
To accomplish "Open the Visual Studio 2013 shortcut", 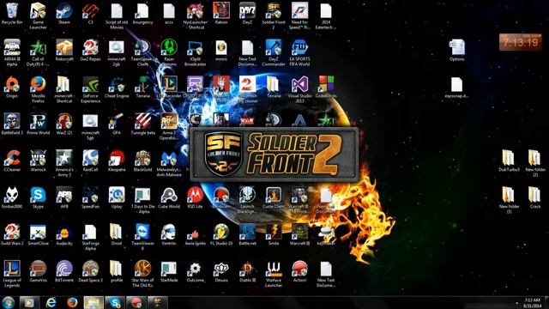I will [299, 89].
